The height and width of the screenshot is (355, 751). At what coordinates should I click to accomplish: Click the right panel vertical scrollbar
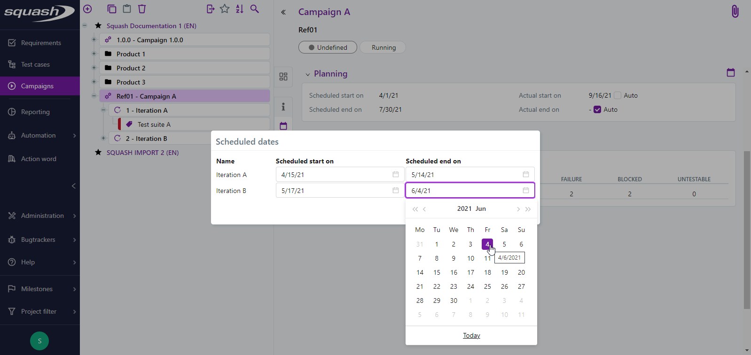pyautogui.click(x=747, y=230)
